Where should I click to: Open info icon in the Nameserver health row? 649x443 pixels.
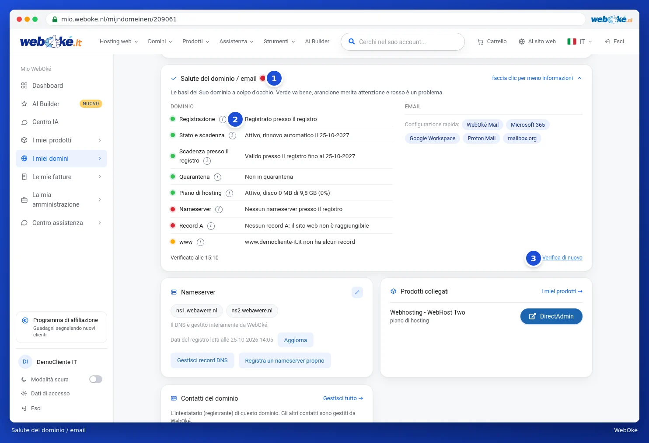coord(219,209)
